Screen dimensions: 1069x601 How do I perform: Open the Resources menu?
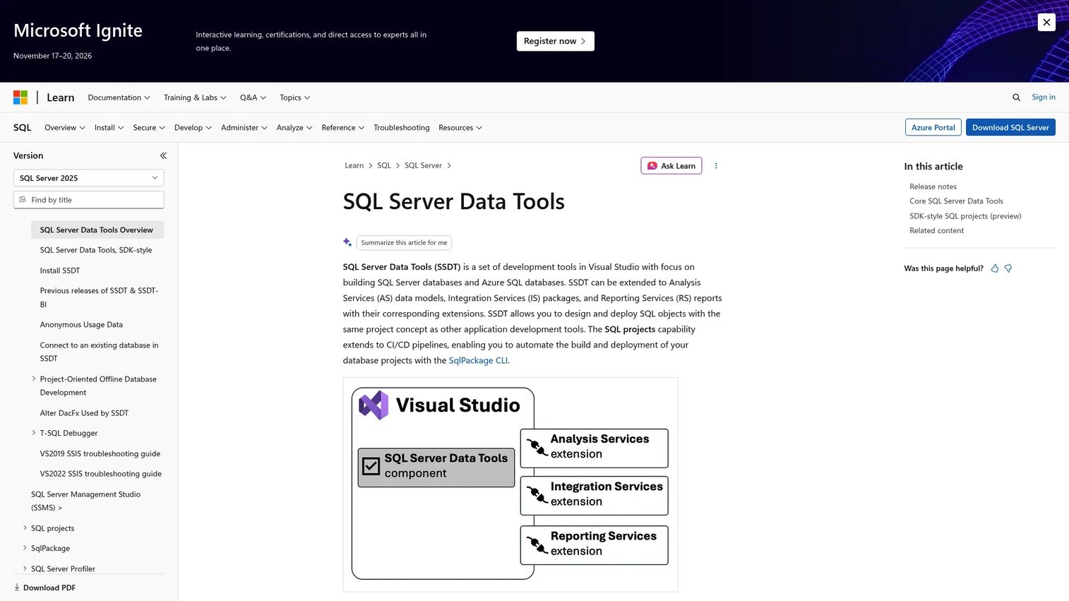tap(460, 128)
